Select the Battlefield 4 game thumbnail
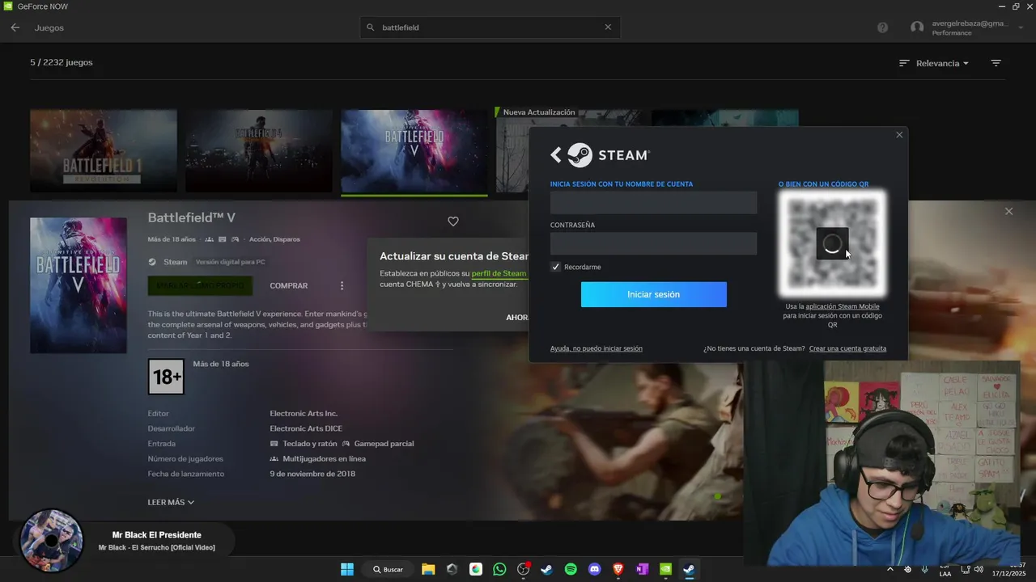 (259, 151)
